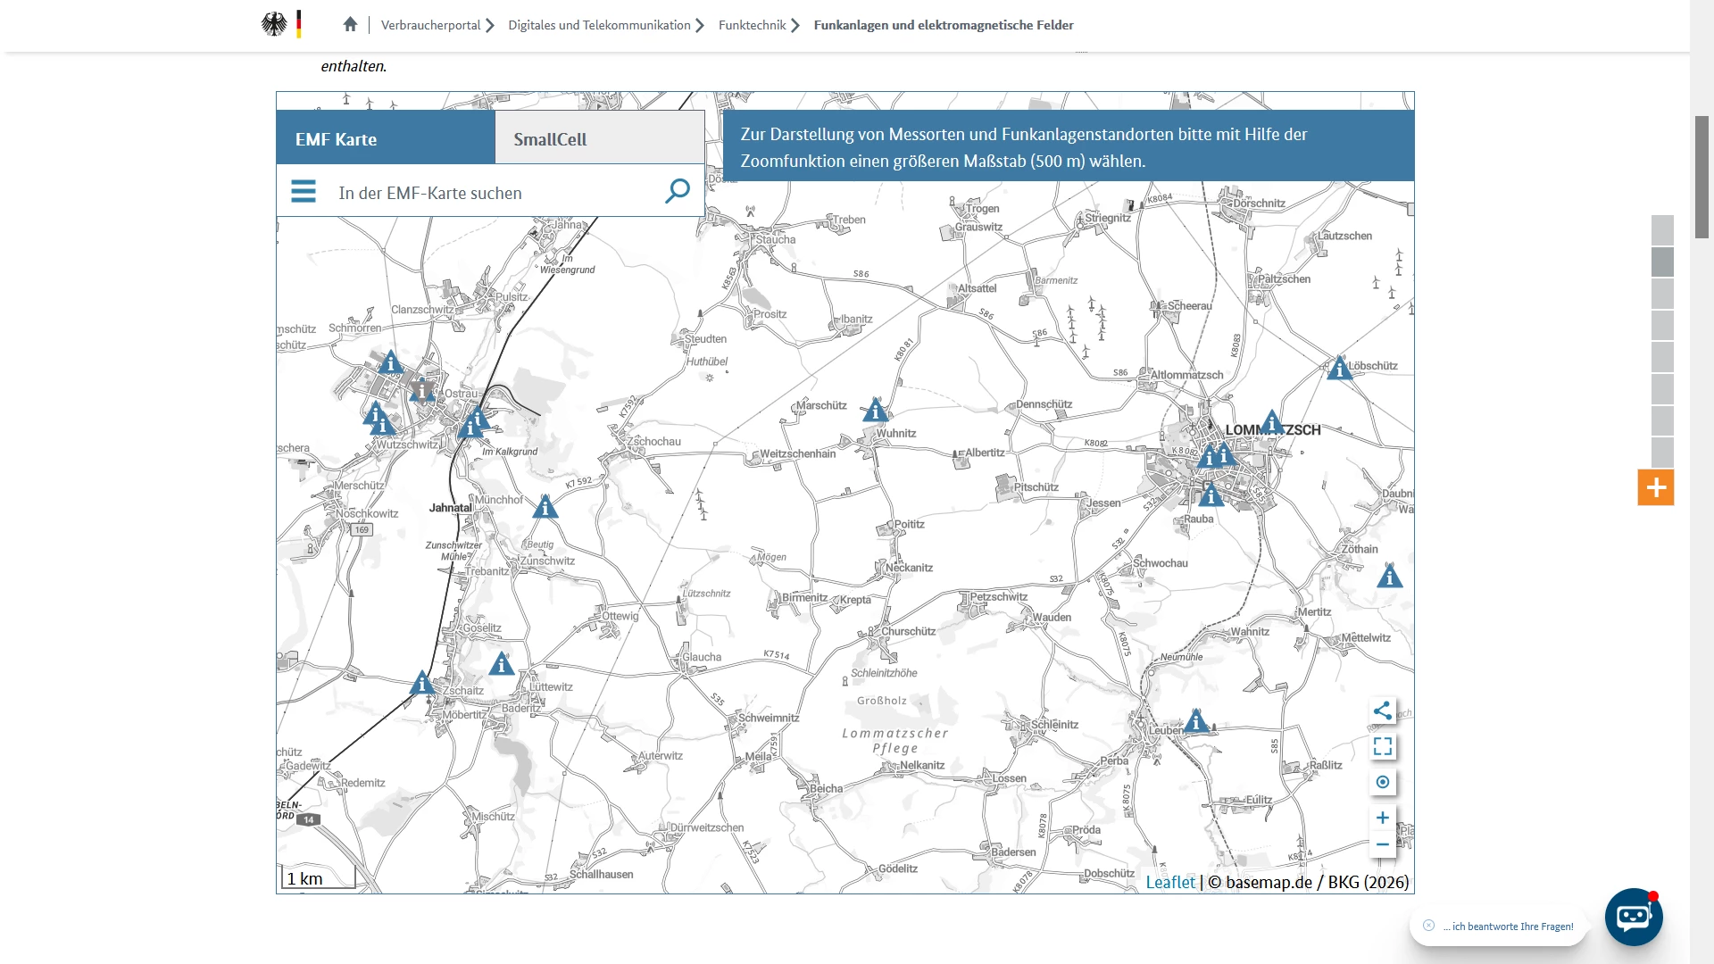The image size is (1714, 964).
Task: Click info marker near Marschütz
Action: tap(875, 411)
